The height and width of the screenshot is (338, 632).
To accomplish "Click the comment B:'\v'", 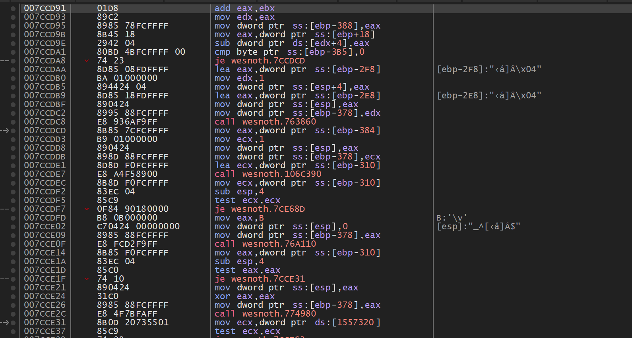I will coord(452,218).
